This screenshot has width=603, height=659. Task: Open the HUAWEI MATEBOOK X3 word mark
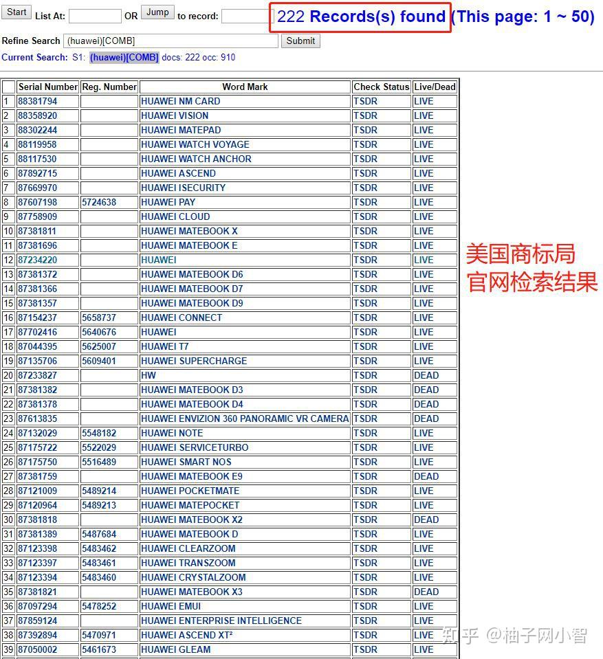(192, 592)
